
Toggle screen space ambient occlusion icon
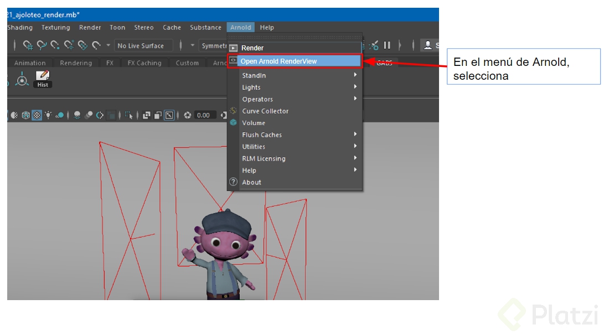pyautogui.click(x=77, y=115)
